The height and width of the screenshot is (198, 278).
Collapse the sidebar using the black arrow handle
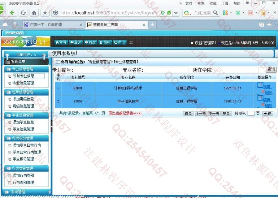pyautogui.click(x=52, y=126)
